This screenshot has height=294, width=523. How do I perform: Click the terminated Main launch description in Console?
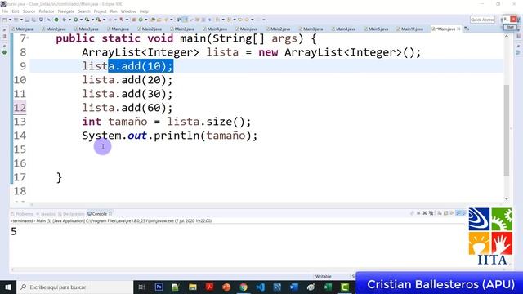(111, 220)
